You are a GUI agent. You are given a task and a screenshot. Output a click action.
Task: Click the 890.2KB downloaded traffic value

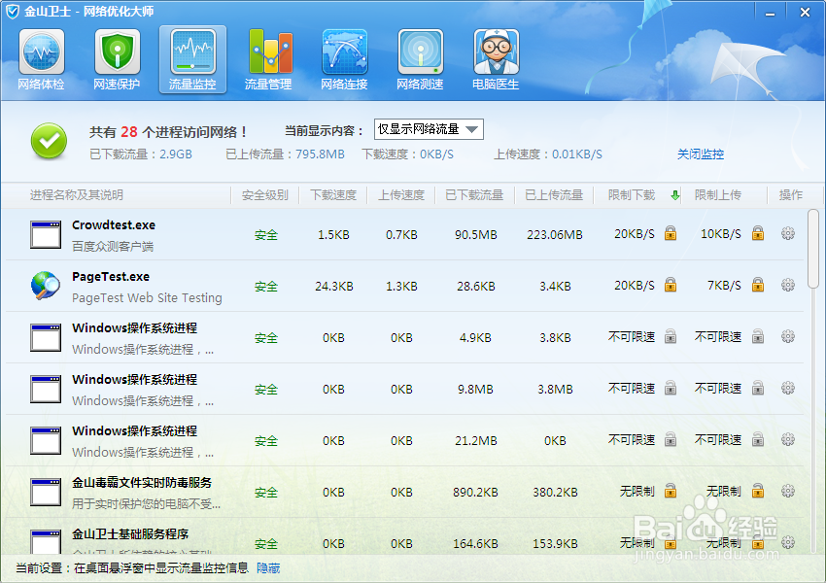[475, 493]
